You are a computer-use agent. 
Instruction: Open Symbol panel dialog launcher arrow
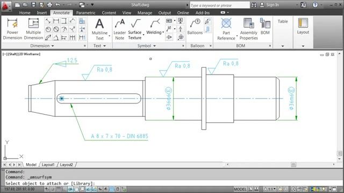(x=183, y=46)
